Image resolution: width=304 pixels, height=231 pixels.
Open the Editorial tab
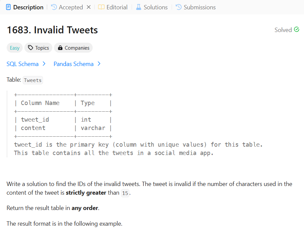pos(116,7)
